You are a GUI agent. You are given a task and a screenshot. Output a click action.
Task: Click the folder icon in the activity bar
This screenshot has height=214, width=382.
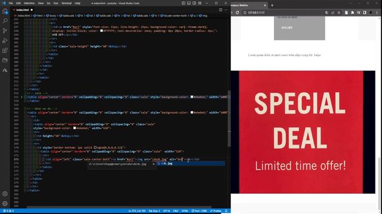[x=5, y=60]
